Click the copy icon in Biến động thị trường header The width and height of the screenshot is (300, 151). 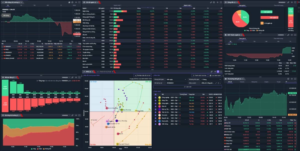tap(69, 2)
